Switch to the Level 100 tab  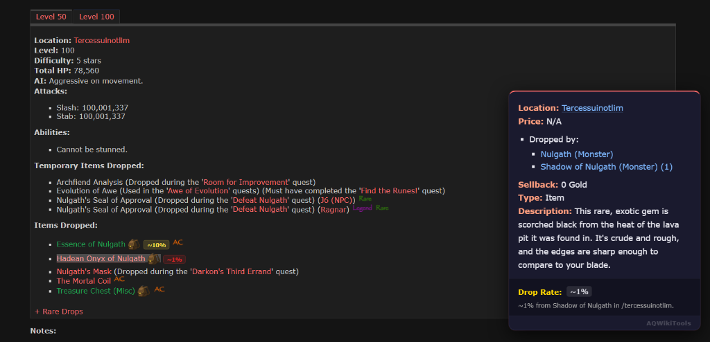(96, 17)
